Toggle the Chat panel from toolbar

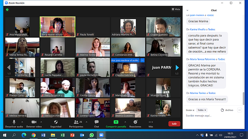click(96, 124)
